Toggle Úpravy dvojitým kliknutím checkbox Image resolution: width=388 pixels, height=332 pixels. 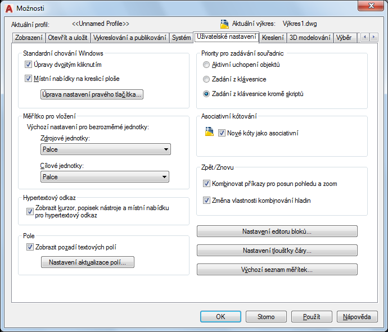click(x=28, y=65)
